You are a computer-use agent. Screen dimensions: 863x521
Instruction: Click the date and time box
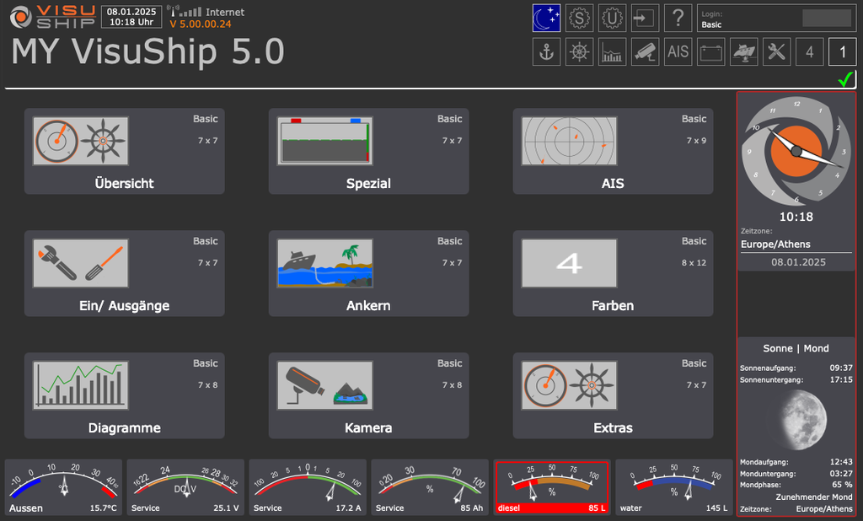(x=131, y=17)
